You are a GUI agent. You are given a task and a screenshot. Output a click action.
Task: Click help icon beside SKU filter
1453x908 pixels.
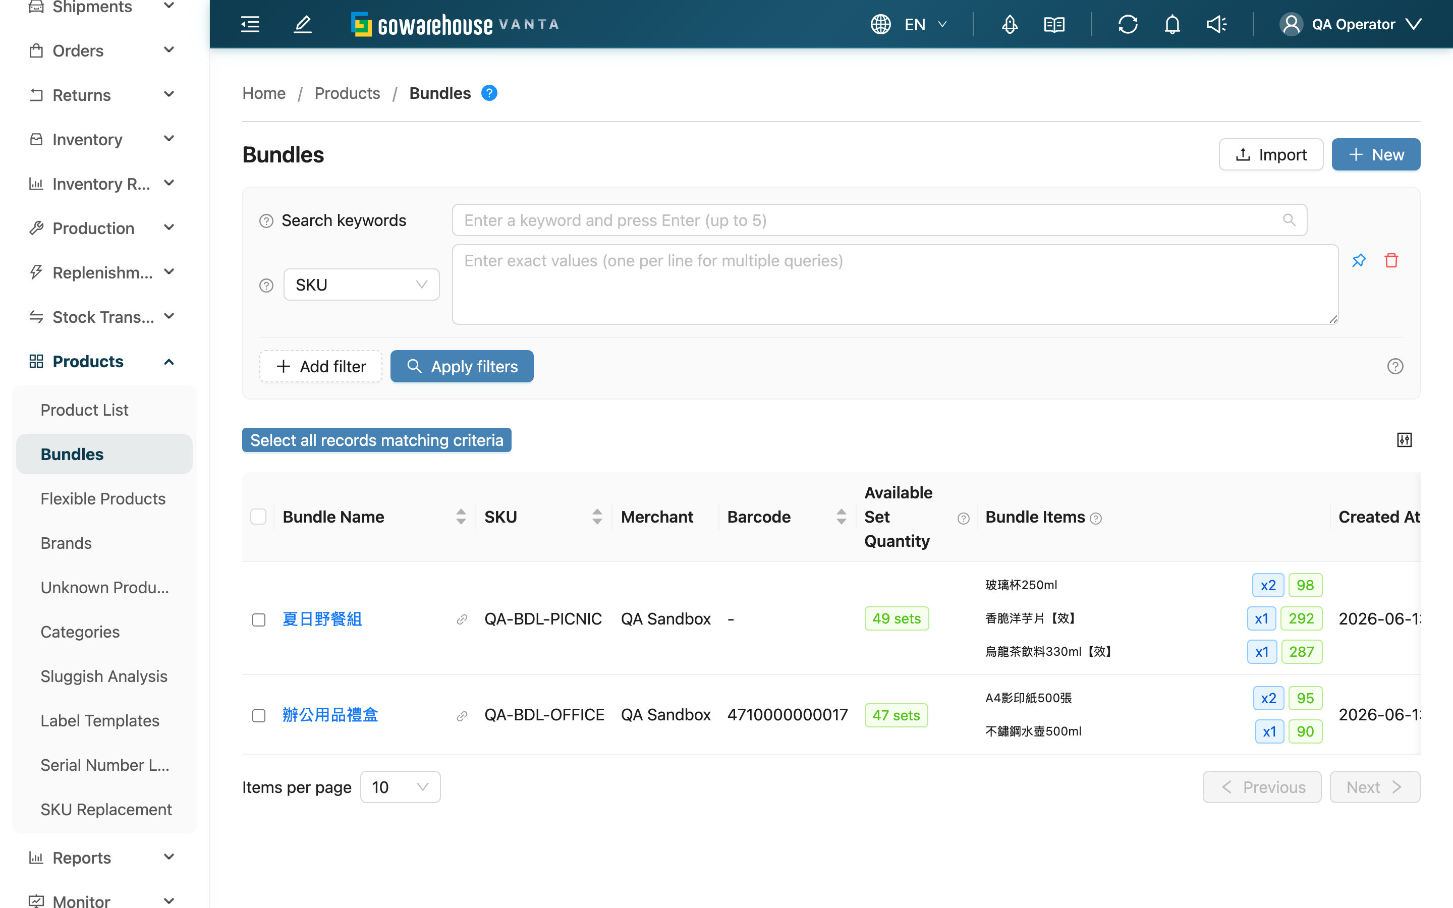[x=266, y=285]
